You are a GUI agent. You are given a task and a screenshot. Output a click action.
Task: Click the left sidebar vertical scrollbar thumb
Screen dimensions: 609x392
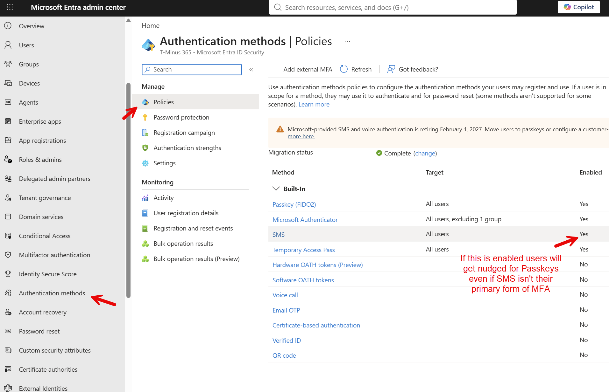(x=128, y=190)
